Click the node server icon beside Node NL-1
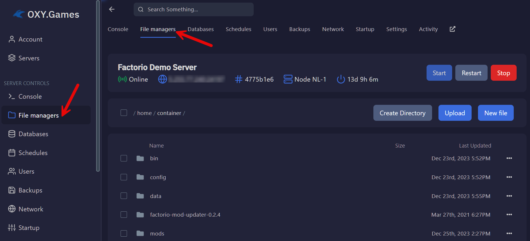530x241 pixels. [288, 79]
